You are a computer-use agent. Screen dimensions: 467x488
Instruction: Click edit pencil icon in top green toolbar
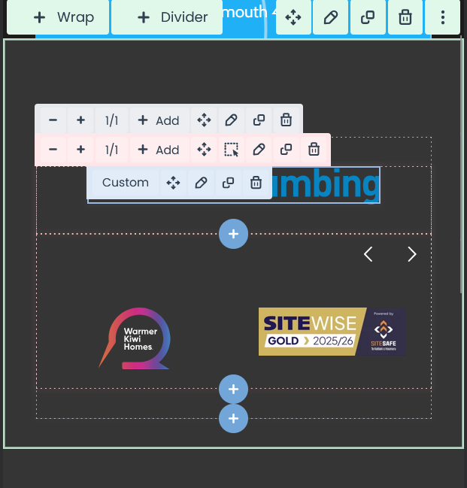[330, 17]
